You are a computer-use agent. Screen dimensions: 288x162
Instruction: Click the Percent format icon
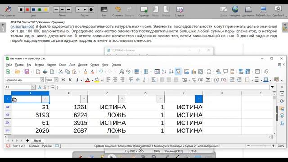[x=194, y=80]
